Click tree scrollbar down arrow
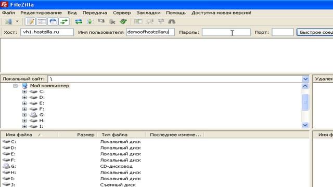This screenshot has height=187, width=333. (x=305, y=125)
